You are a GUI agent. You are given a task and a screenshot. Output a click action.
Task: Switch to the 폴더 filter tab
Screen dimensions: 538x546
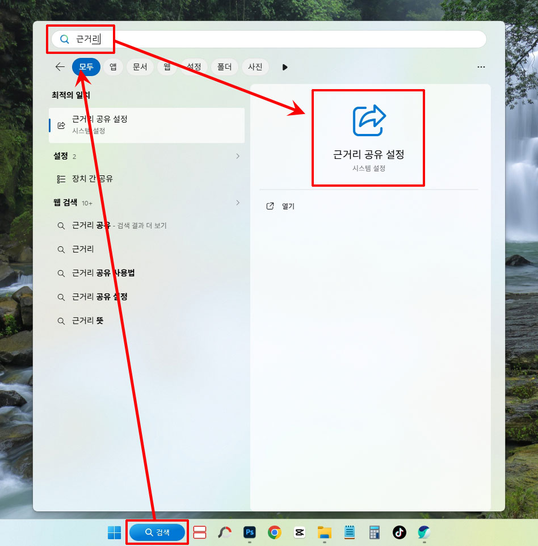[225, 67]
